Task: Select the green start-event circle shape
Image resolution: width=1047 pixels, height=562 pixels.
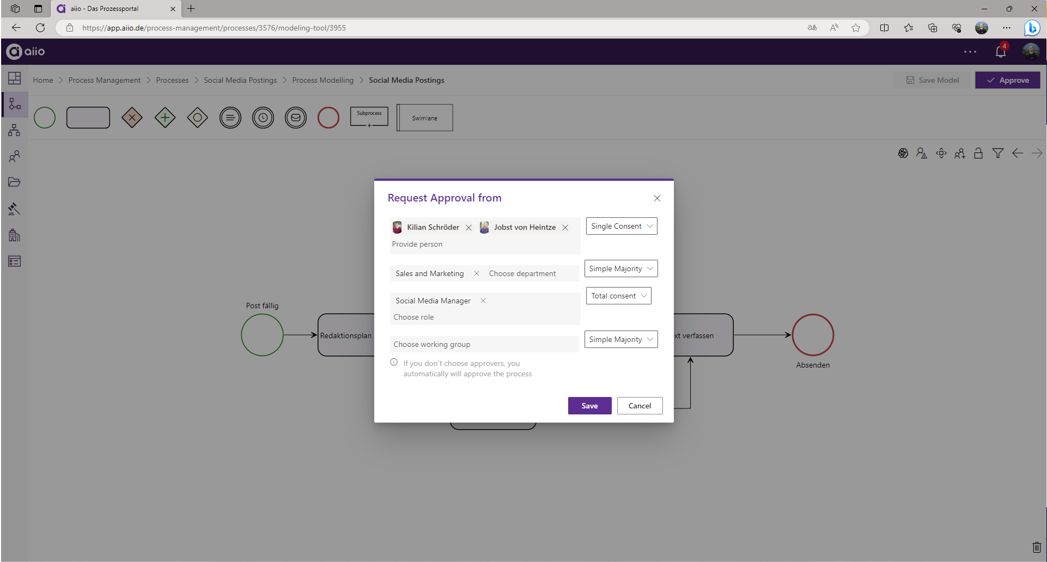Action: coord(45,117)
